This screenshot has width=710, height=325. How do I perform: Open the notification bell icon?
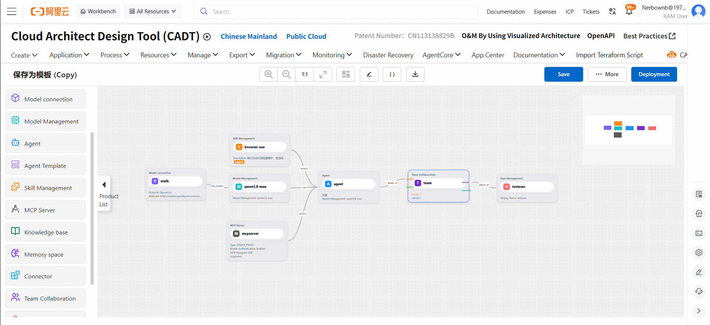[629, 11]
